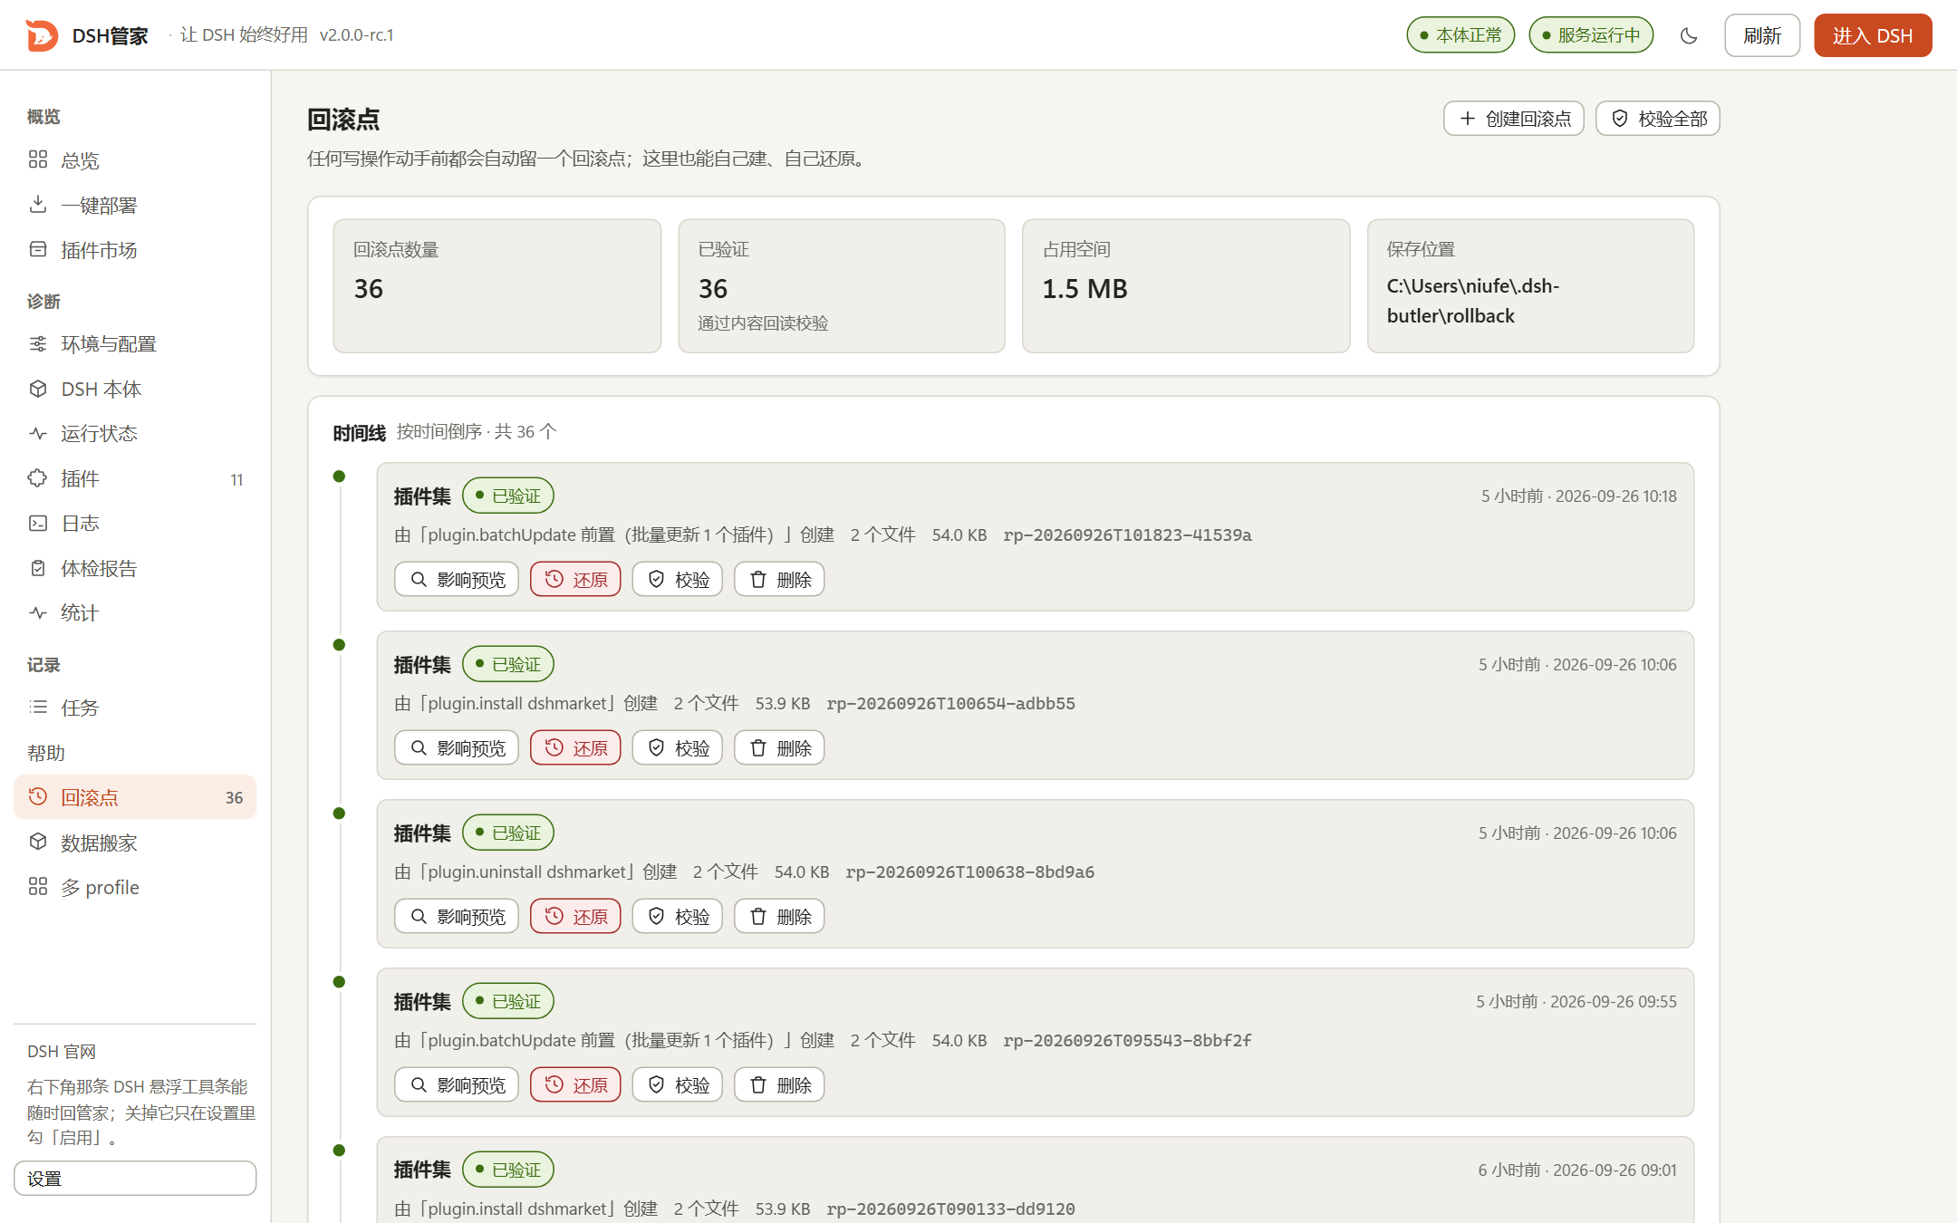
Task: Open 环境与配置 diagnostics
Action: pos(135,344)
